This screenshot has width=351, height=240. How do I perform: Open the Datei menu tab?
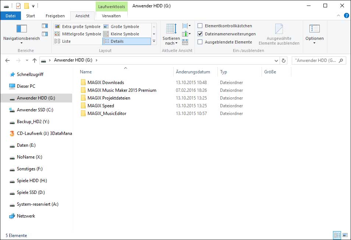point(11,16)
